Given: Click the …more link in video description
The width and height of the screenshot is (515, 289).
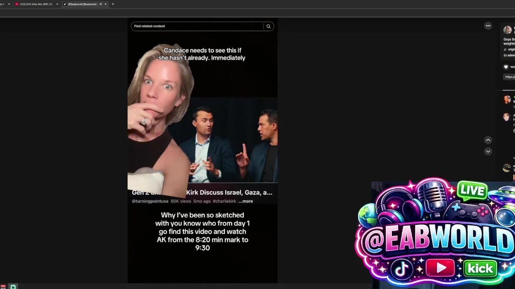Looking at the screenshot, I should [x=245, y=201].
